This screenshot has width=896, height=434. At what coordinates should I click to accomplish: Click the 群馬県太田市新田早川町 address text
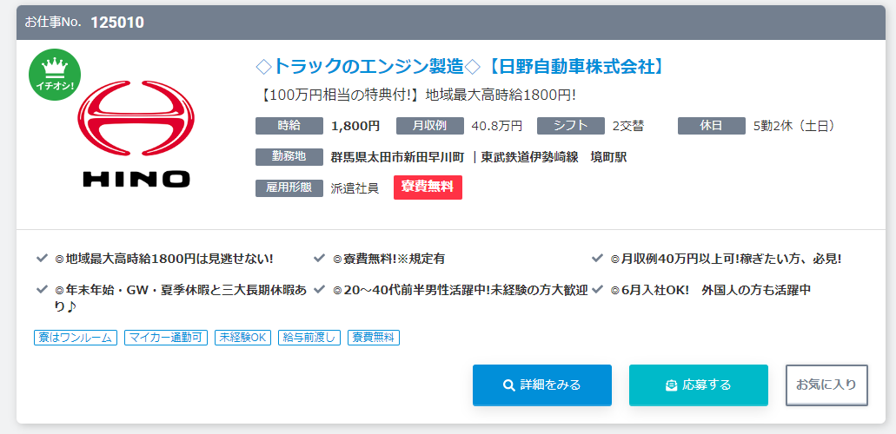point(397,157)
